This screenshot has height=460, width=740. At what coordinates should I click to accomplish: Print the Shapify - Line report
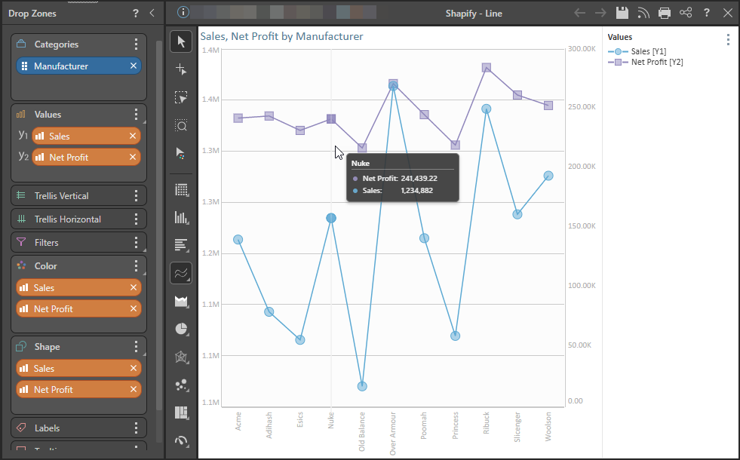click(x=665, y=13)
